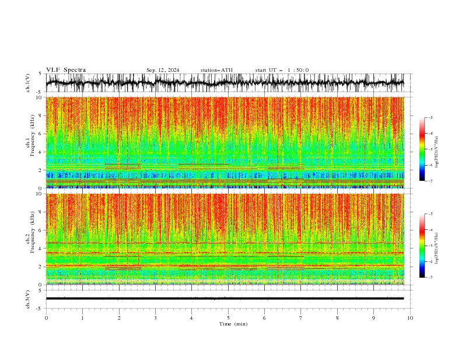Image resolution: width=462 pixels, height=357 pixels.
Task: Click the "start UT = 1 :50: 0" text
Action: (282, 70)
